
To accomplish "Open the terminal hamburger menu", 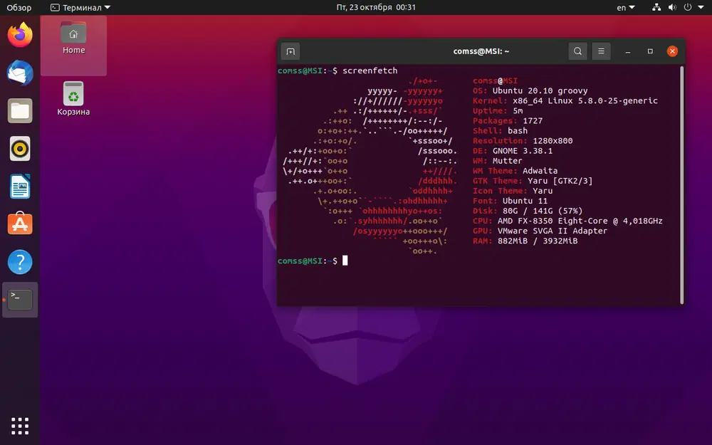I will click(x=601, y=51).
